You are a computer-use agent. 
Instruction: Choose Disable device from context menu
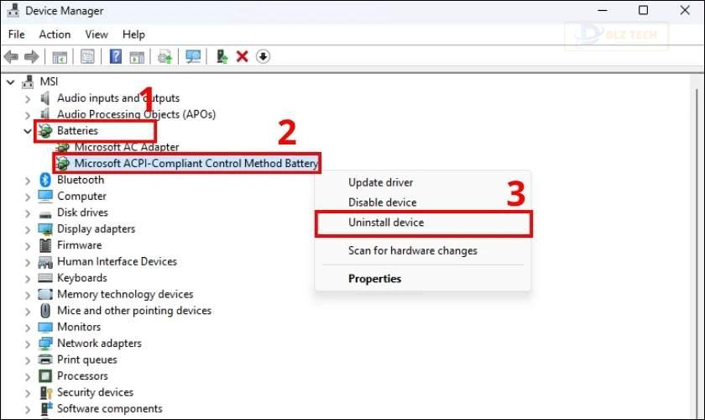(382, 202)
